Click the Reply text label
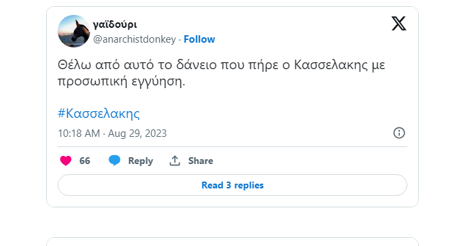The width and height of the screenshot is (467, 246). pyautogui.click(x=140, y=161)
